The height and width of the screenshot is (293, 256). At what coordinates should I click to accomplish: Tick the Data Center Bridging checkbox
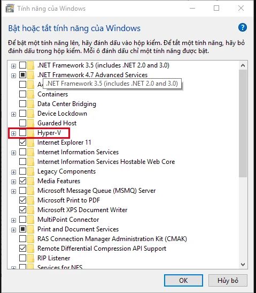coord(23,104)
